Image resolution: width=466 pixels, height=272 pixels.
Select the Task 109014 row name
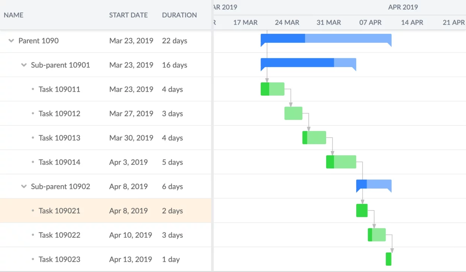click(x=59, y=162)
